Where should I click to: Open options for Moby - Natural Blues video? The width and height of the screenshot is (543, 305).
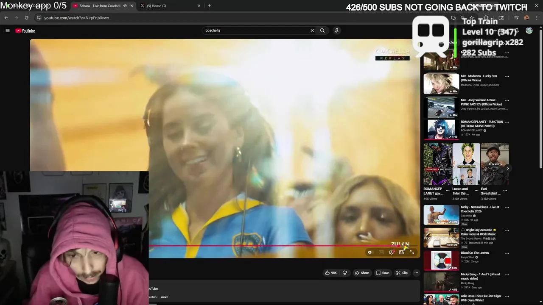pos(507,208)
